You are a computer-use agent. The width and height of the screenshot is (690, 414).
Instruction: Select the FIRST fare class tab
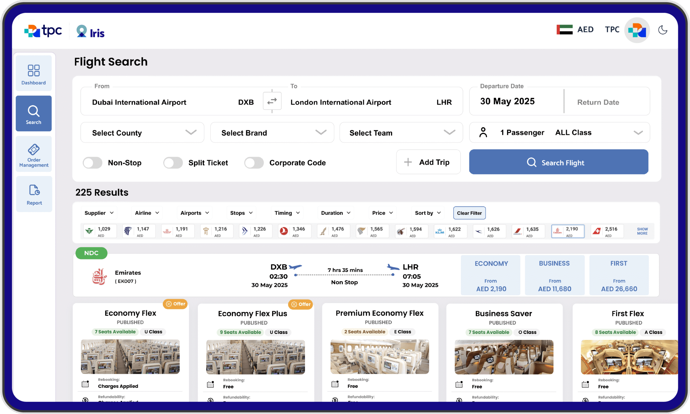click(619, 275)
